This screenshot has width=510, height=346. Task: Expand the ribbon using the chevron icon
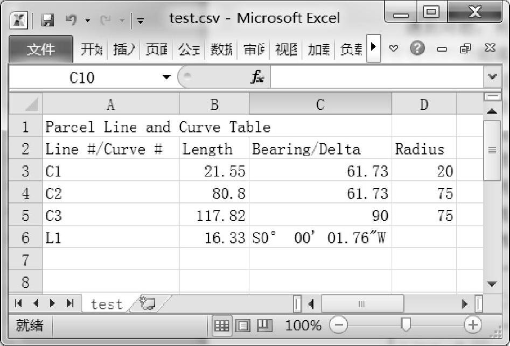pyautogui.click(x=394, y=49)
